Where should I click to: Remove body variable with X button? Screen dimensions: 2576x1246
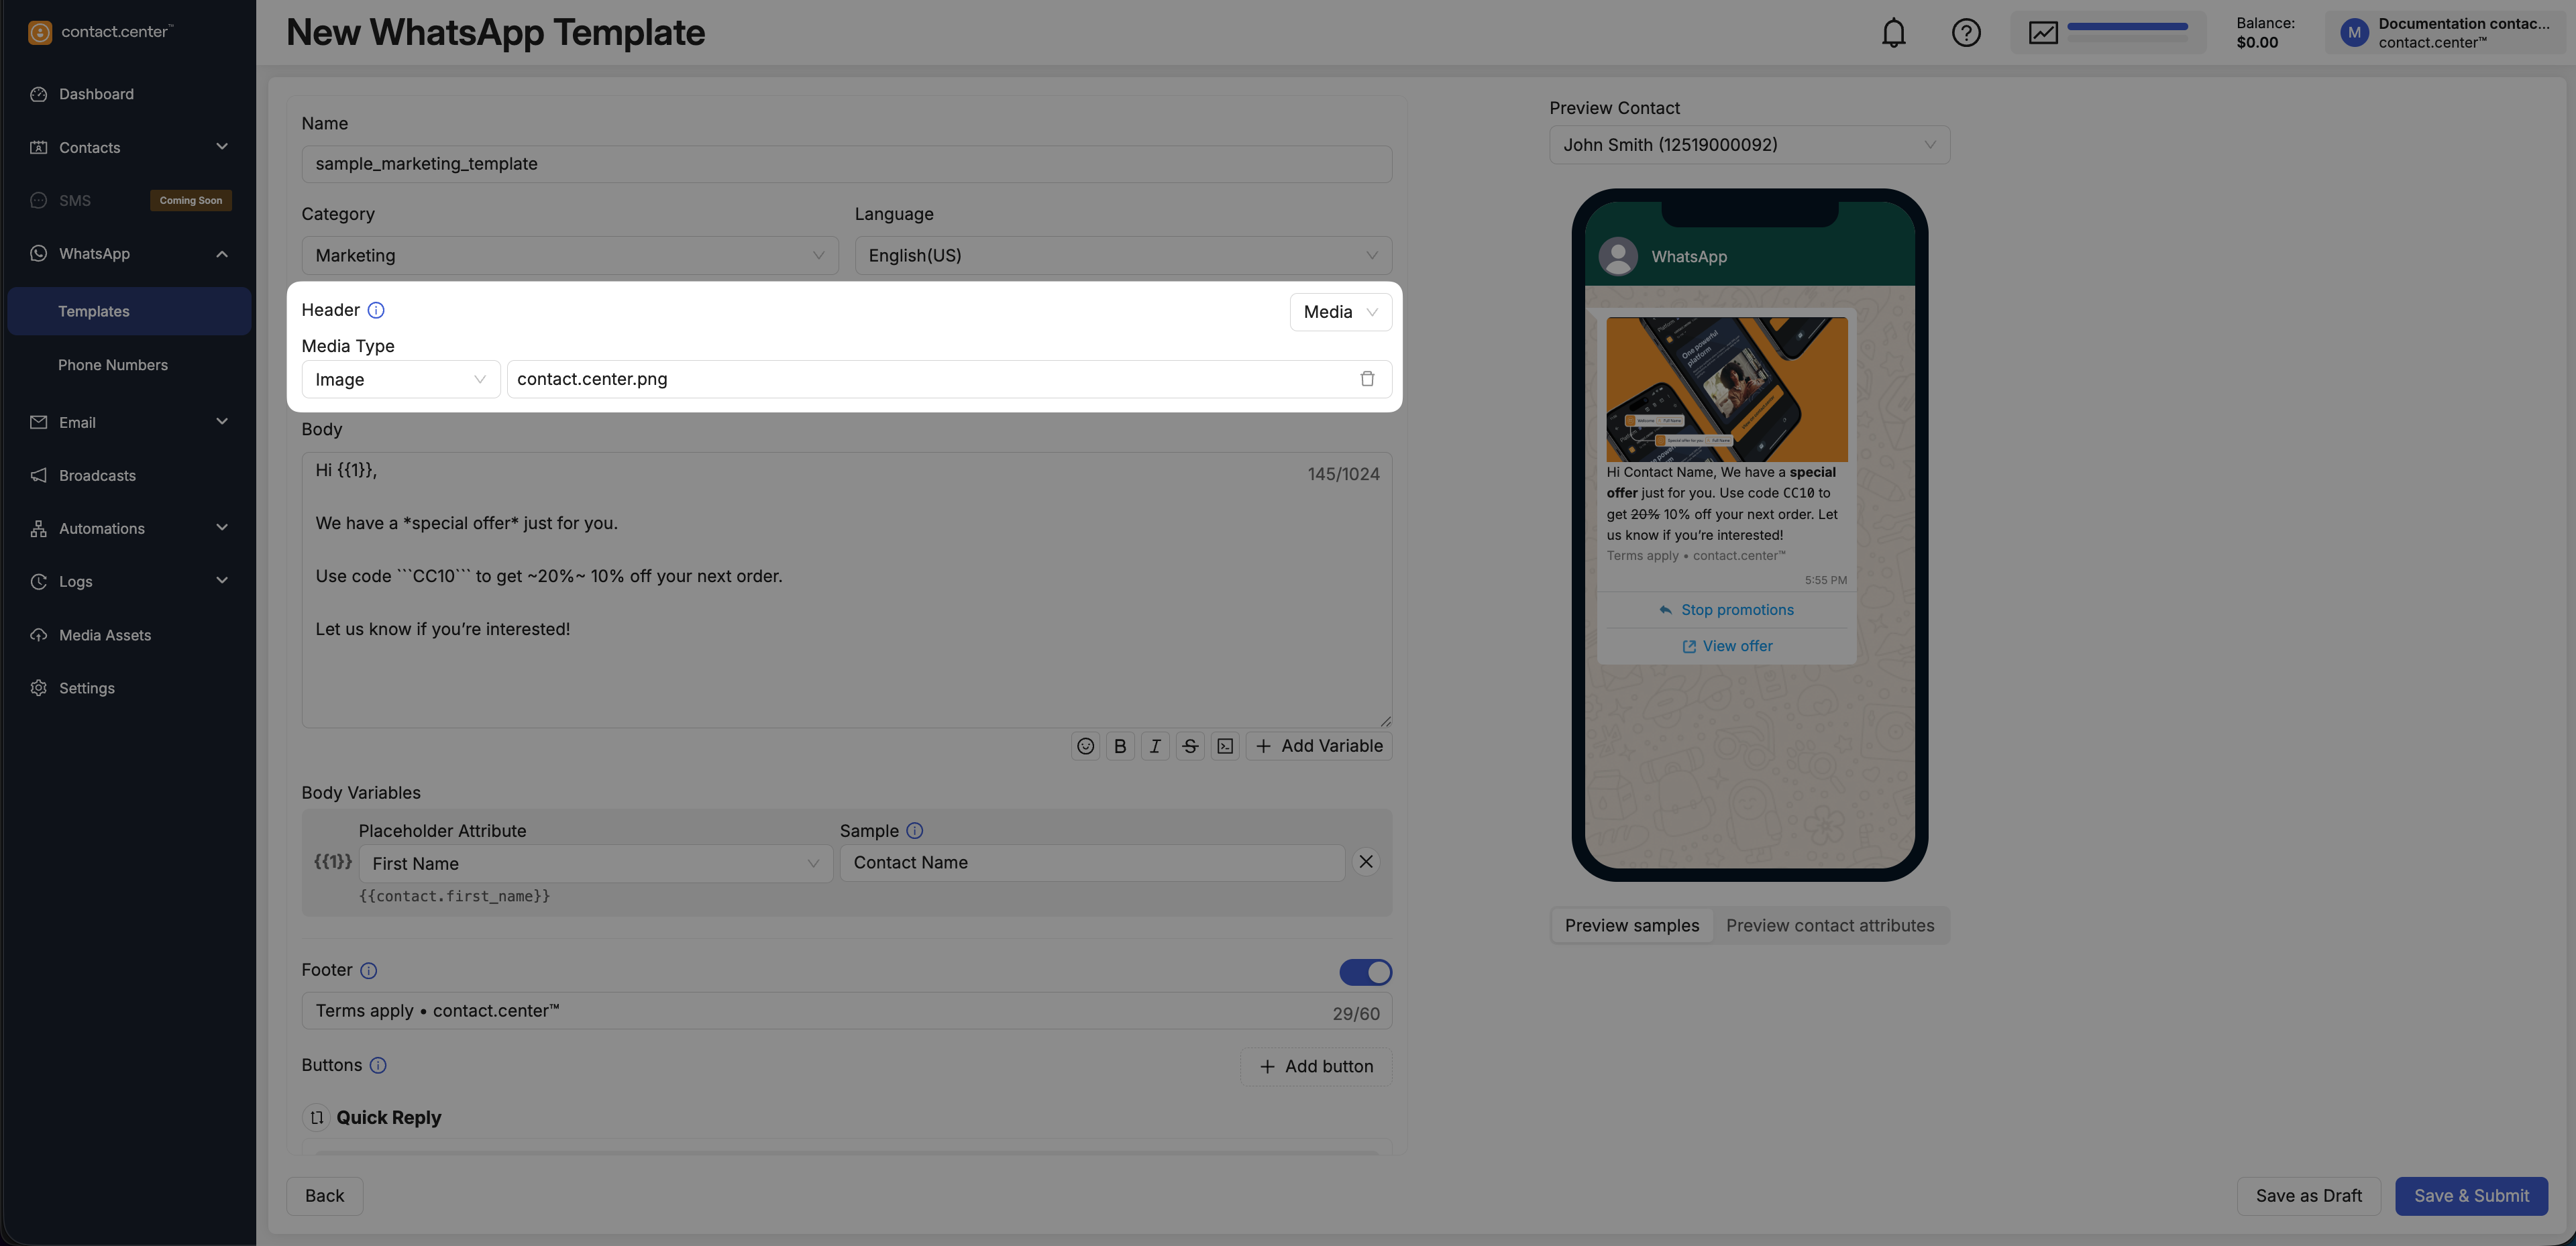(x=1365, y=862)
